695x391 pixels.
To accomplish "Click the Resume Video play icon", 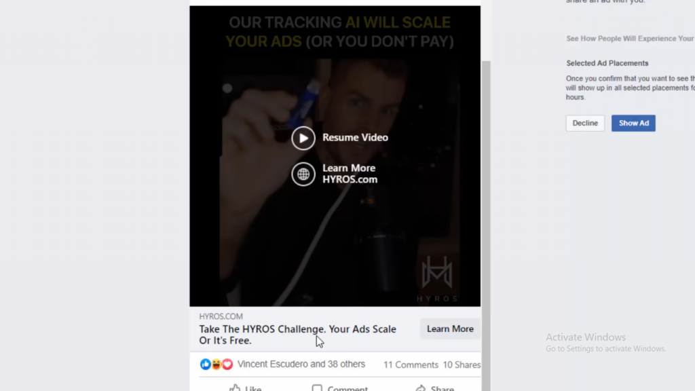I will click(303, 138).
